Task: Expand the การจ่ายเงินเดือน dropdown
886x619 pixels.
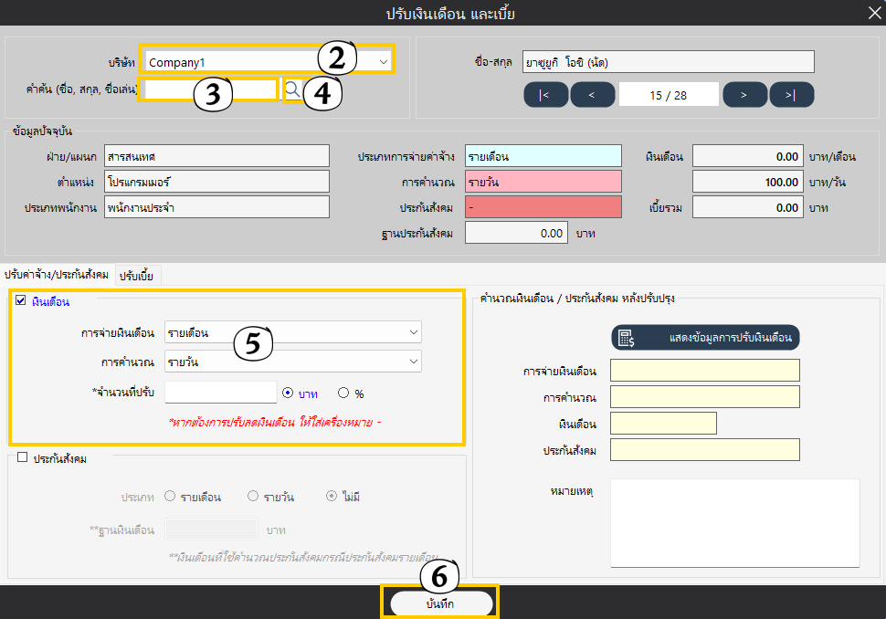Action: tap(413, 332)
